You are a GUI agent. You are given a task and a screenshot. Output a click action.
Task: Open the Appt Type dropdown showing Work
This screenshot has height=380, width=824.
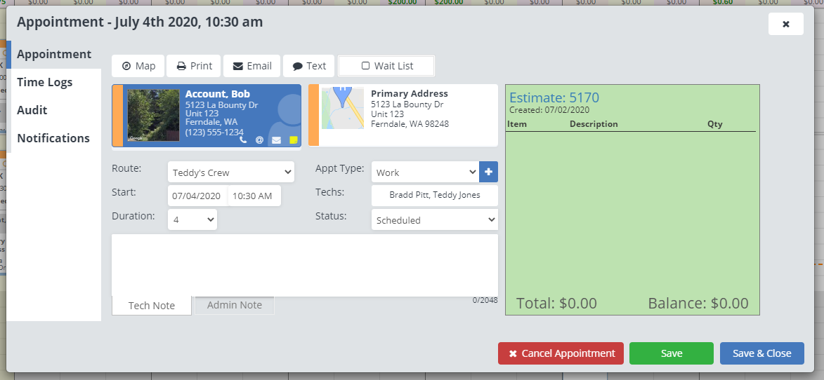pos(425,172)
